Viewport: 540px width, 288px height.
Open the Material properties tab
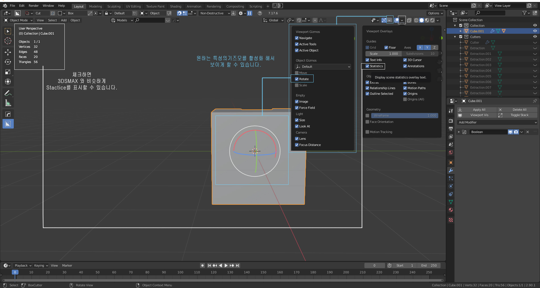click(x=451, y=210)
